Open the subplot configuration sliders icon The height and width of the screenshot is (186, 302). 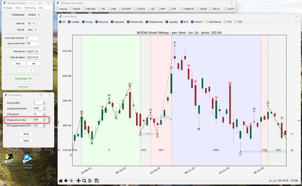coord(90,181)
